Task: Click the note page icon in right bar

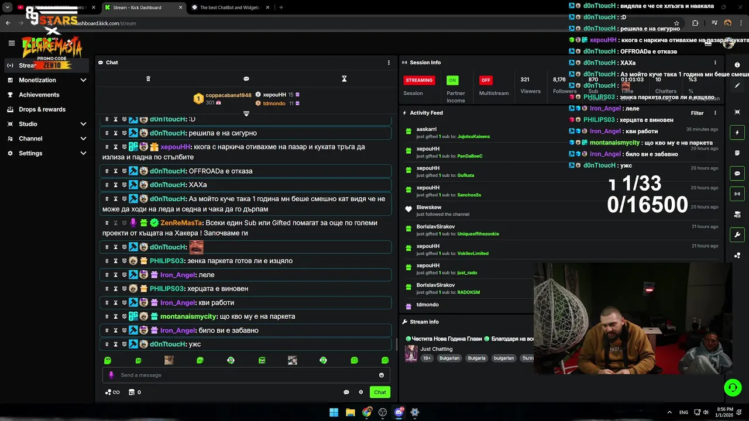Action: point(737,153)
